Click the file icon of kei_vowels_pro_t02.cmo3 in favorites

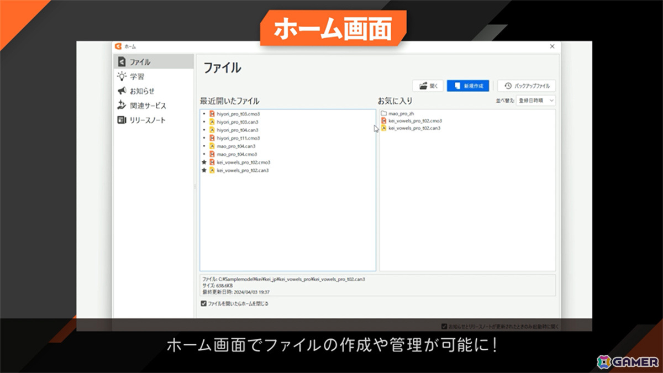384,120
